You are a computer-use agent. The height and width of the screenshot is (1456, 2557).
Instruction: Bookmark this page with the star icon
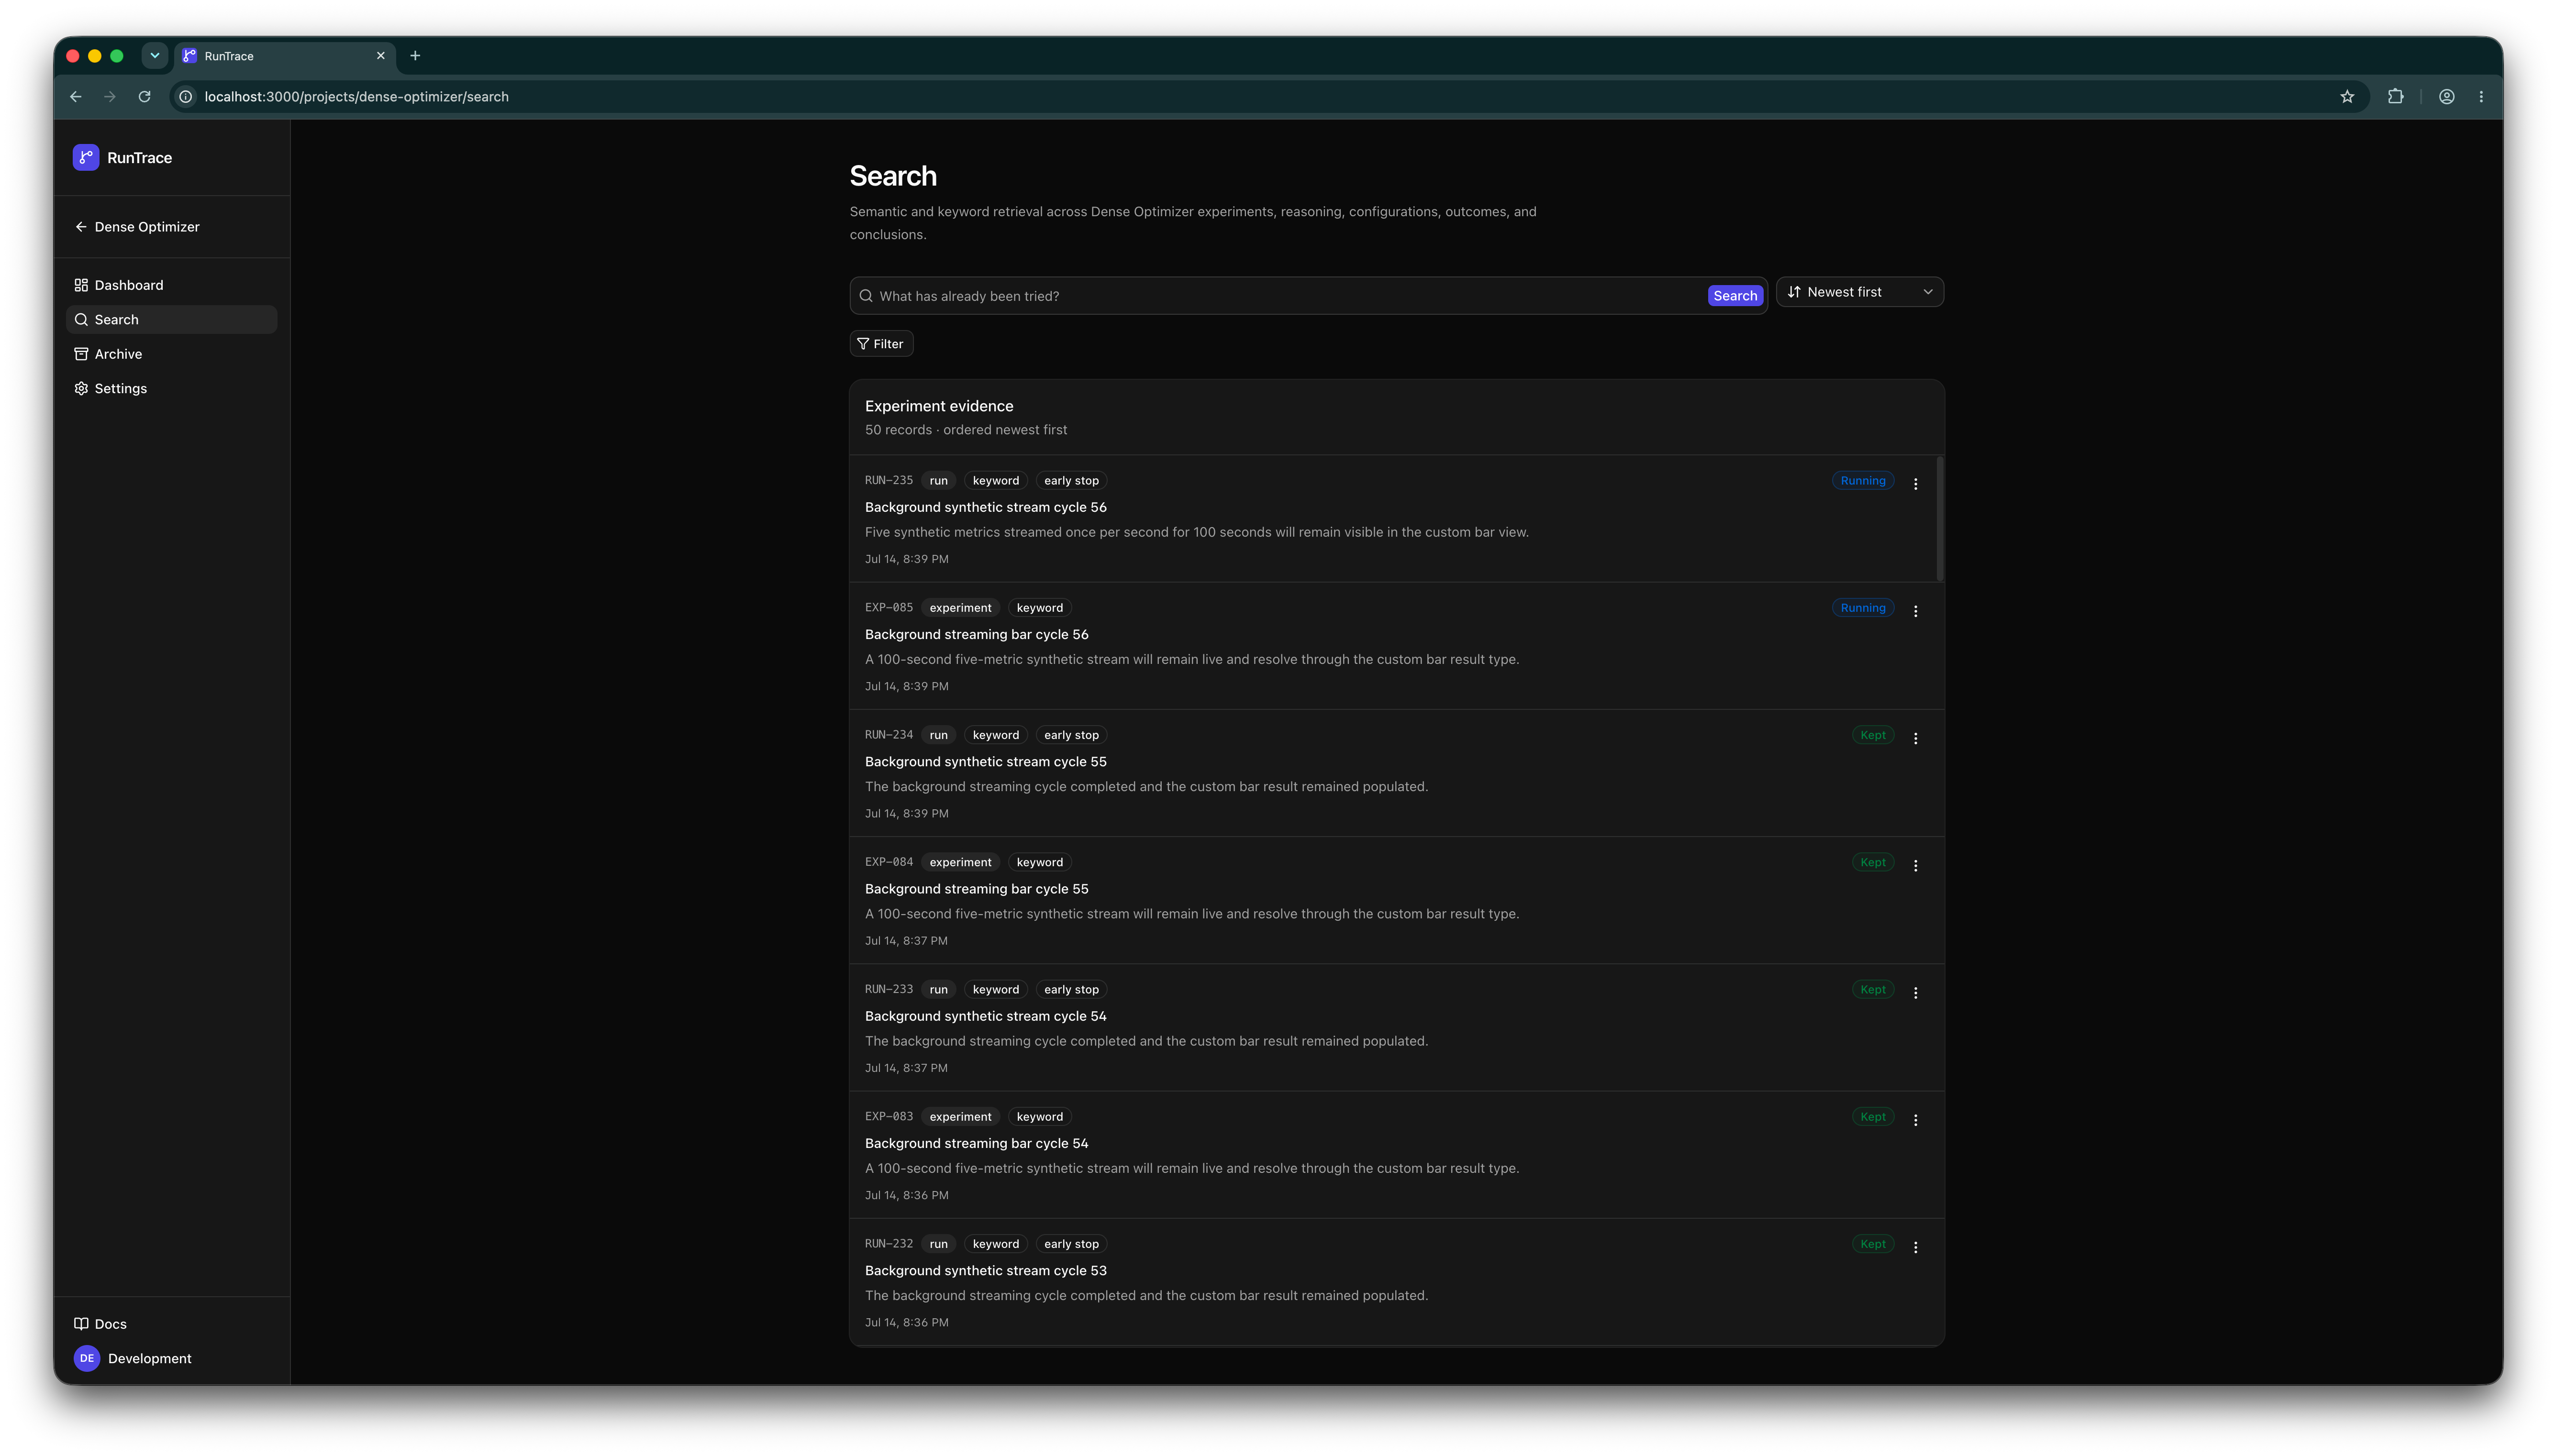[x=2346, y=97]
